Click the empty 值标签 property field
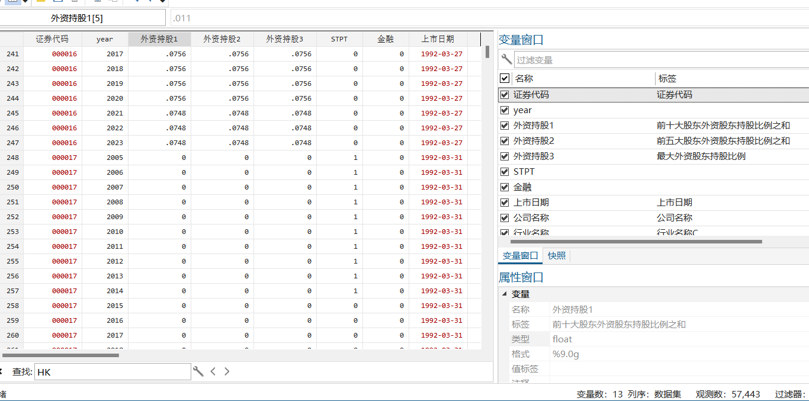This screenshot has height=401, width=809. click(679, 368)
